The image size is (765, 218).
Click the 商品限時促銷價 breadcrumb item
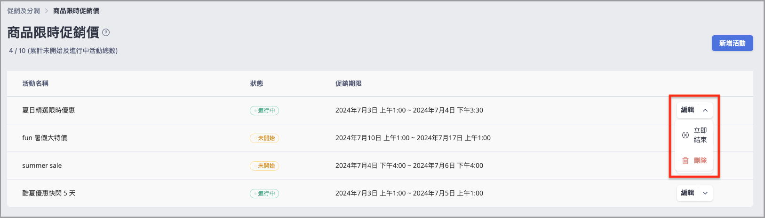pos(76,11)
